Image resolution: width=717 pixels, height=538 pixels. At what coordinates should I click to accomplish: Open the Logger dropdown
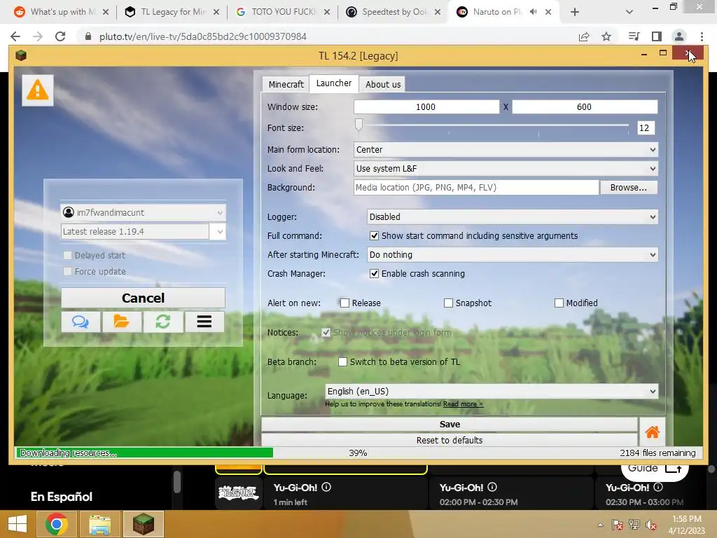[x=512, y=217]
